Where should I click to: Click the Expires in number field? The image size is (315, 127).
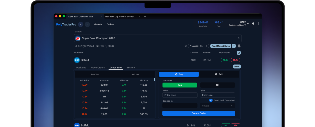click(180, 106)
